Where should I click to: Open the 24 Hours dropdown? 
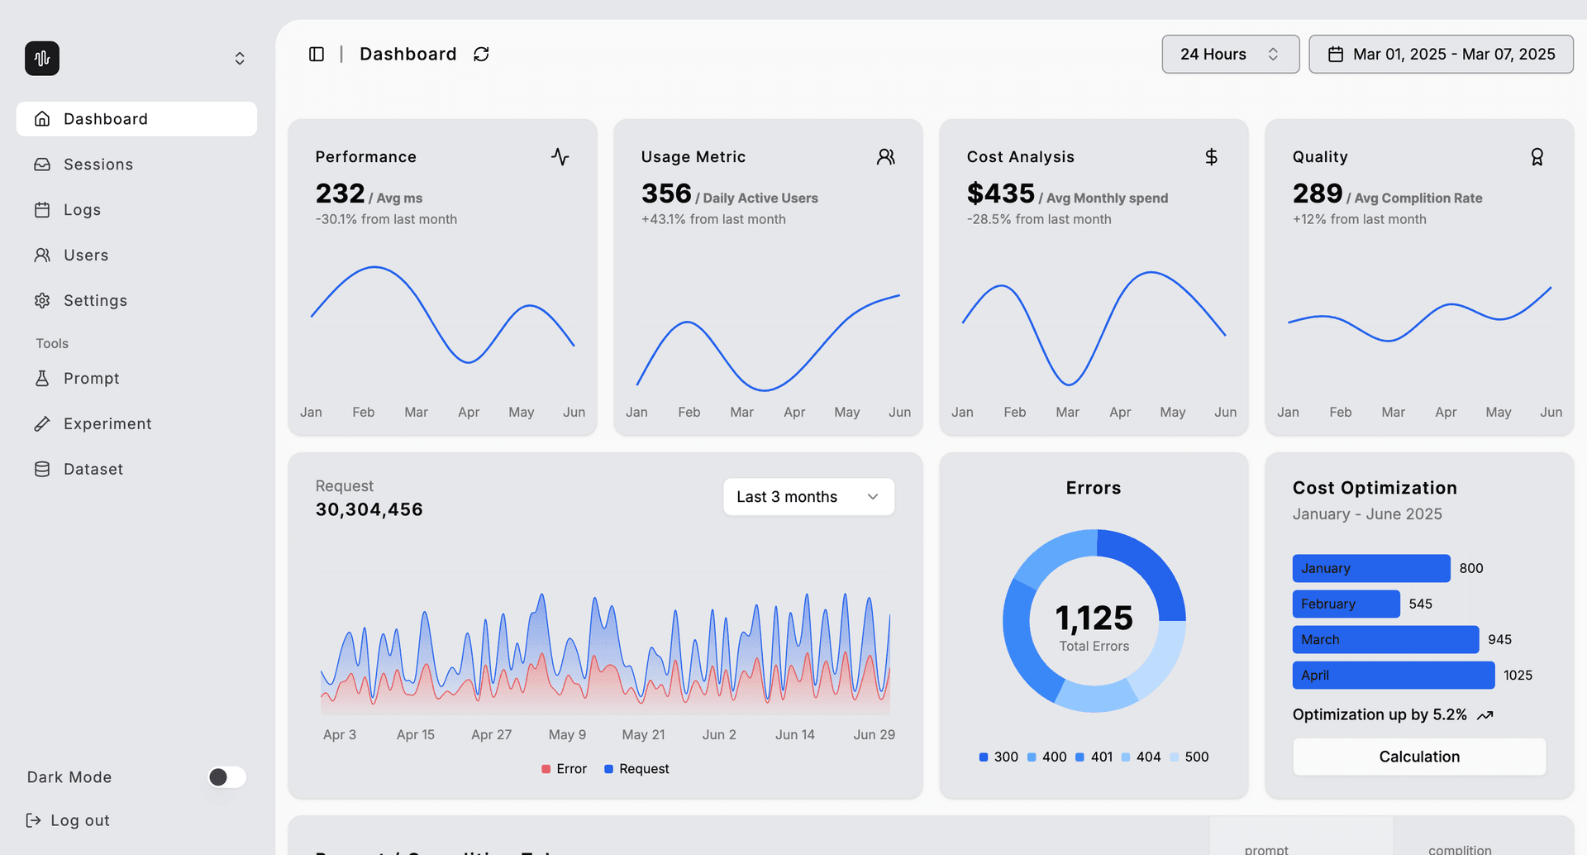1230,54
